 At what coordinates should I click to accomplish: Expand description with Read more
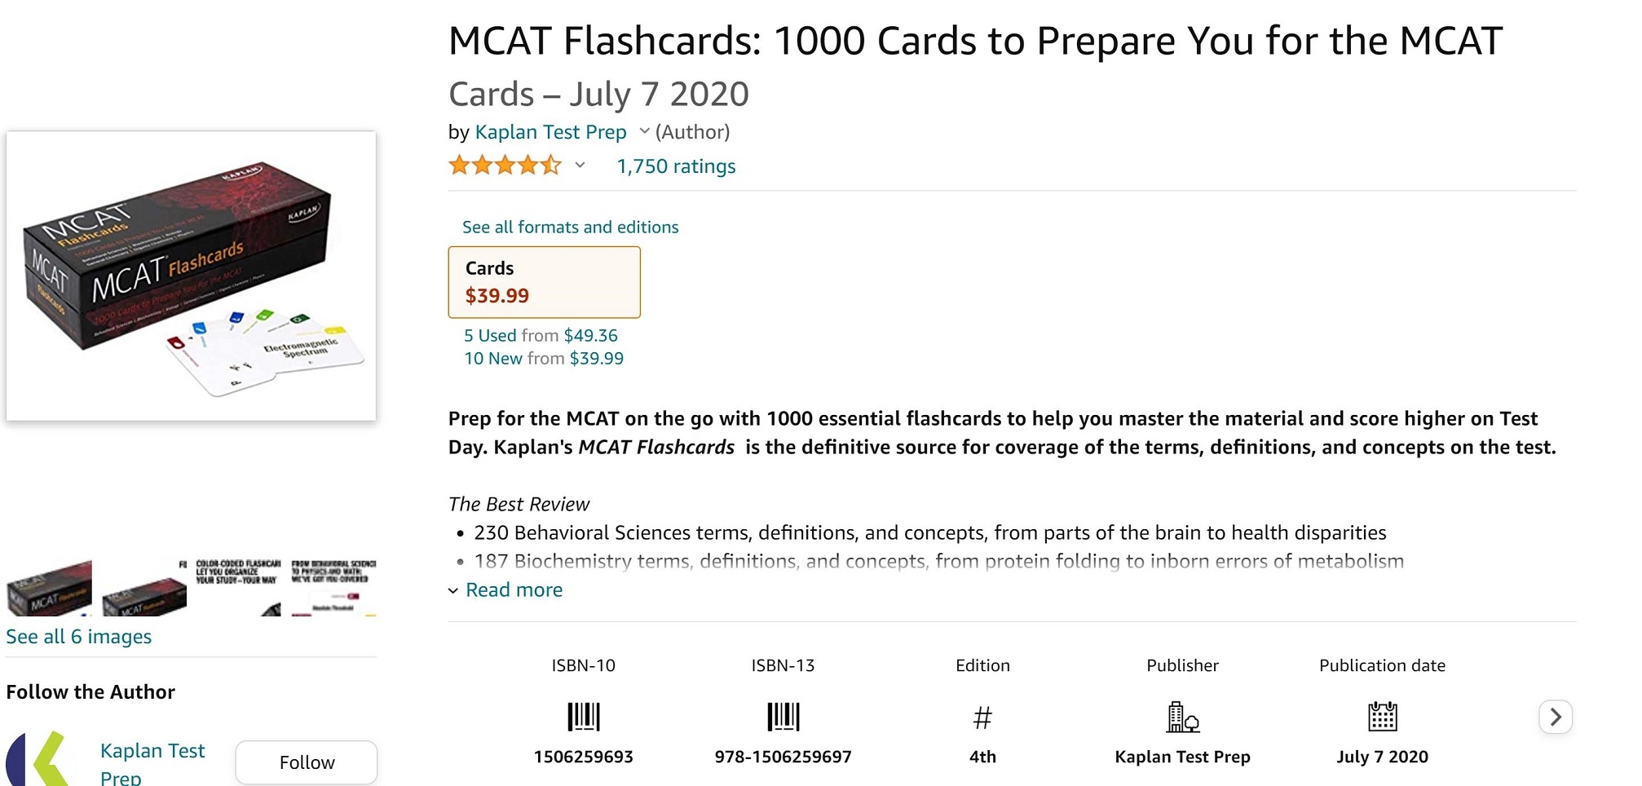pos(514,589)
